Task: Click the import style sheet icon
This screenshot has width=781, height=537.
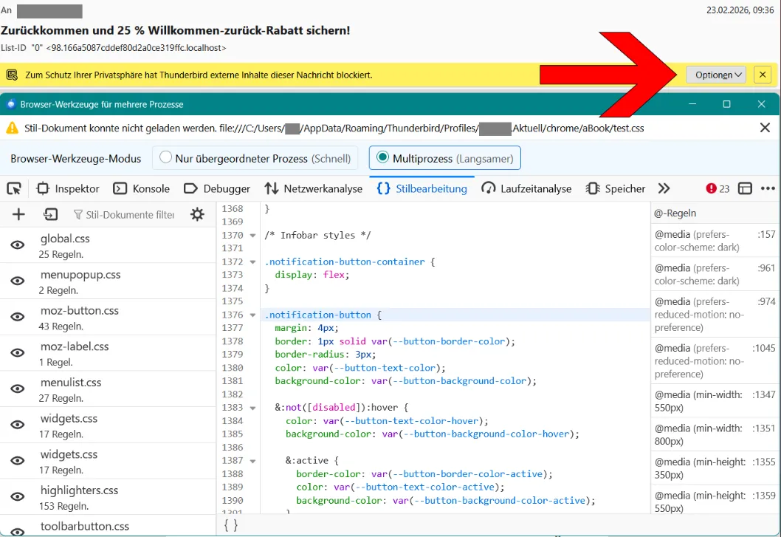Action: [x=50, y=214]
